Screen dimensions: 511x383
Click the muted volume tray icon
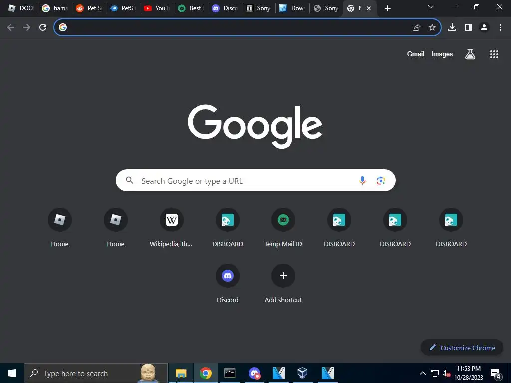446,373
